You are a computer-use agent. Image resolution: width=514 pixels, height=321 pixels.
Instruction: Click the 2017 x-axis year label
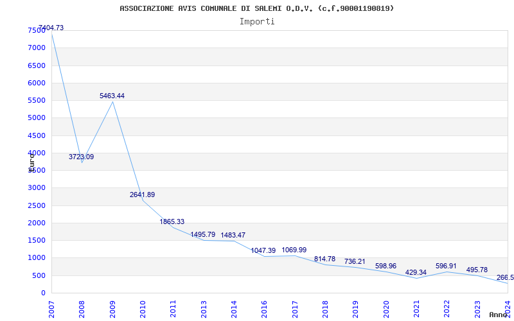(x=295, y=309)
